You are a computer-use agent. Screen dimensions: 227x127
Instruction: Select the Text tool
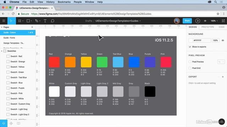tap(45, 21)
